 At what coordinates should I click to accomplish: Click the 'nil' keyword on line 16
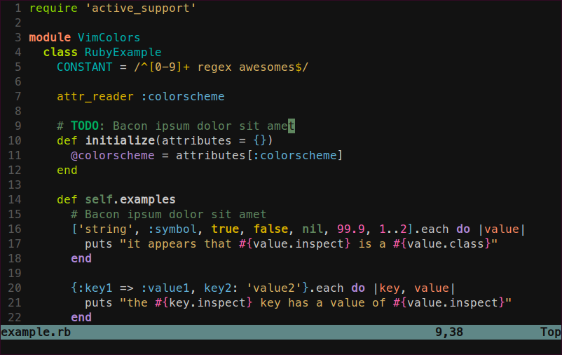[x=312, y=229]
